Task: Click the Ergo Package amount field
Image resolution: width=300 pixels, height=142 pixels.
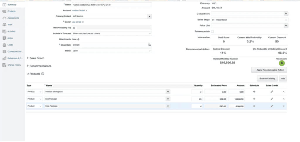Action: 236,106
